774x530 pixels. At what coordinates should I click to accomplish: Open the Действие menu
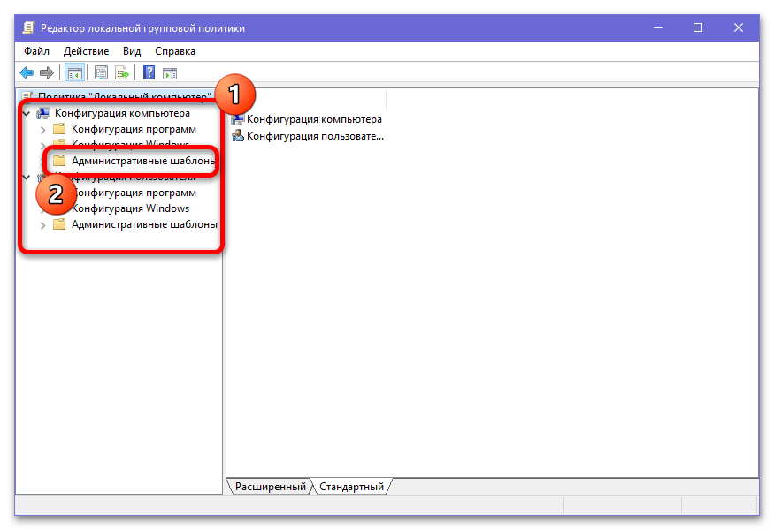coord(86,51)
